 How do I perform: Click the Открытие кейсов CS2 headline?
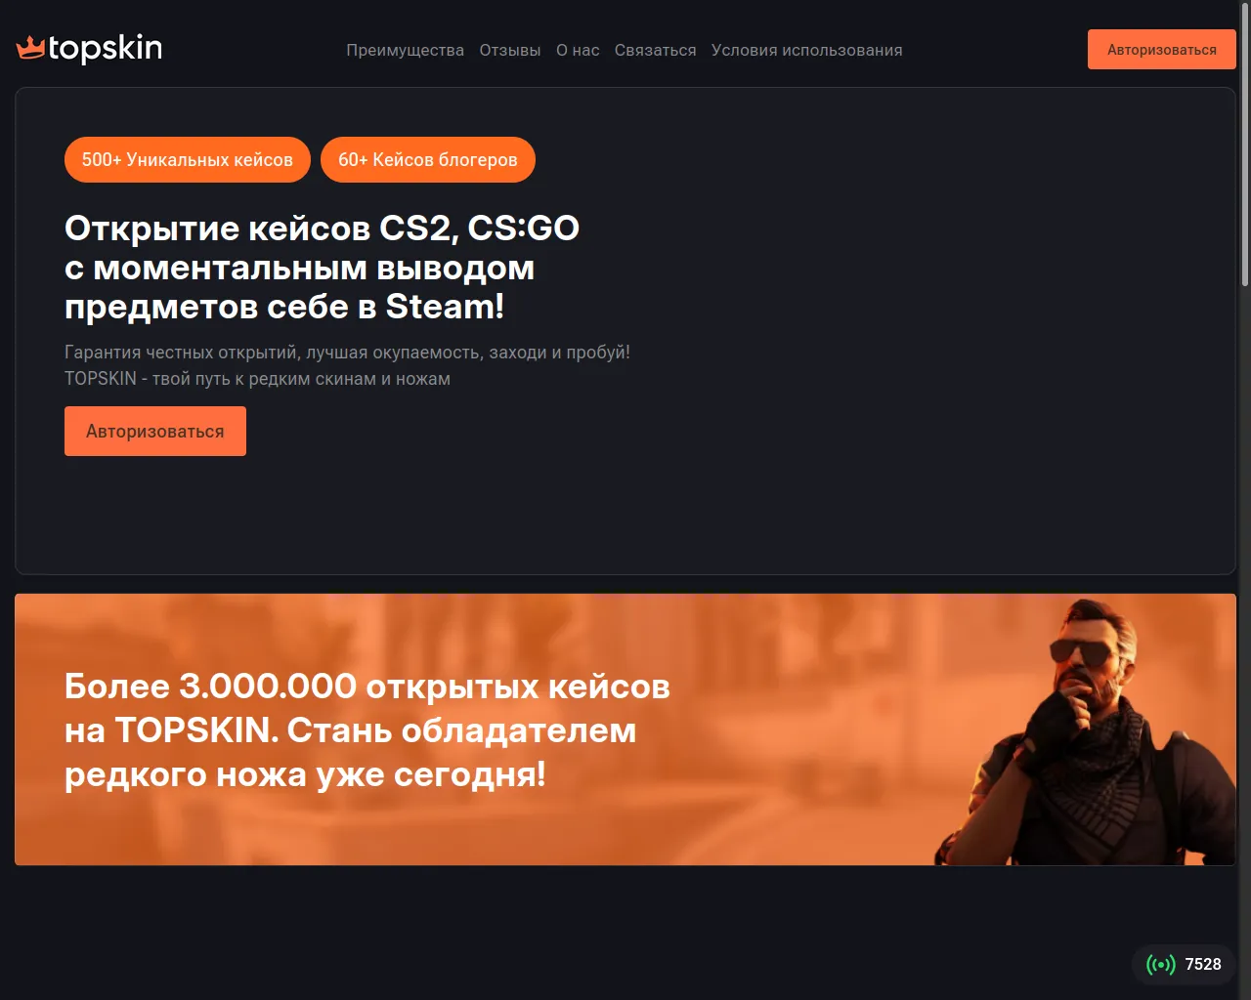click(x=323, y=267)
